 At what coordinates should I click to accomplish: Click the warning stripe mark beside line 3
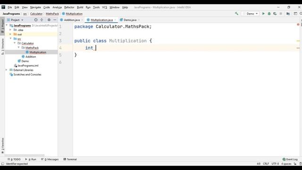298,41
